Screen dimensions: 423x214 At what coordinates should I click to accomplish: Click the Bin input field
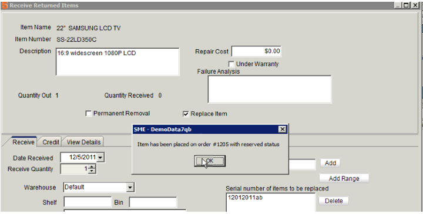coord(153,202)
